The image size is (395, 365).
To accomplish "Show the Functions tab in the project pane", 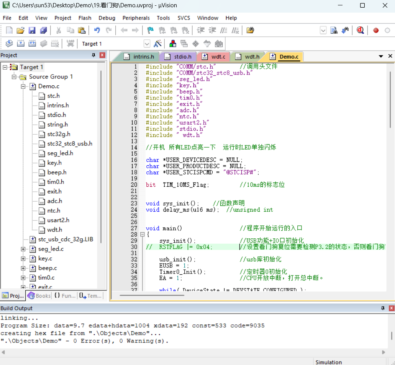I will click(x=65, y=296).
